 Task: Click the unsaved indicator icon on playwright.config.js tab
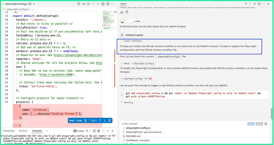[x=30, y=4]
